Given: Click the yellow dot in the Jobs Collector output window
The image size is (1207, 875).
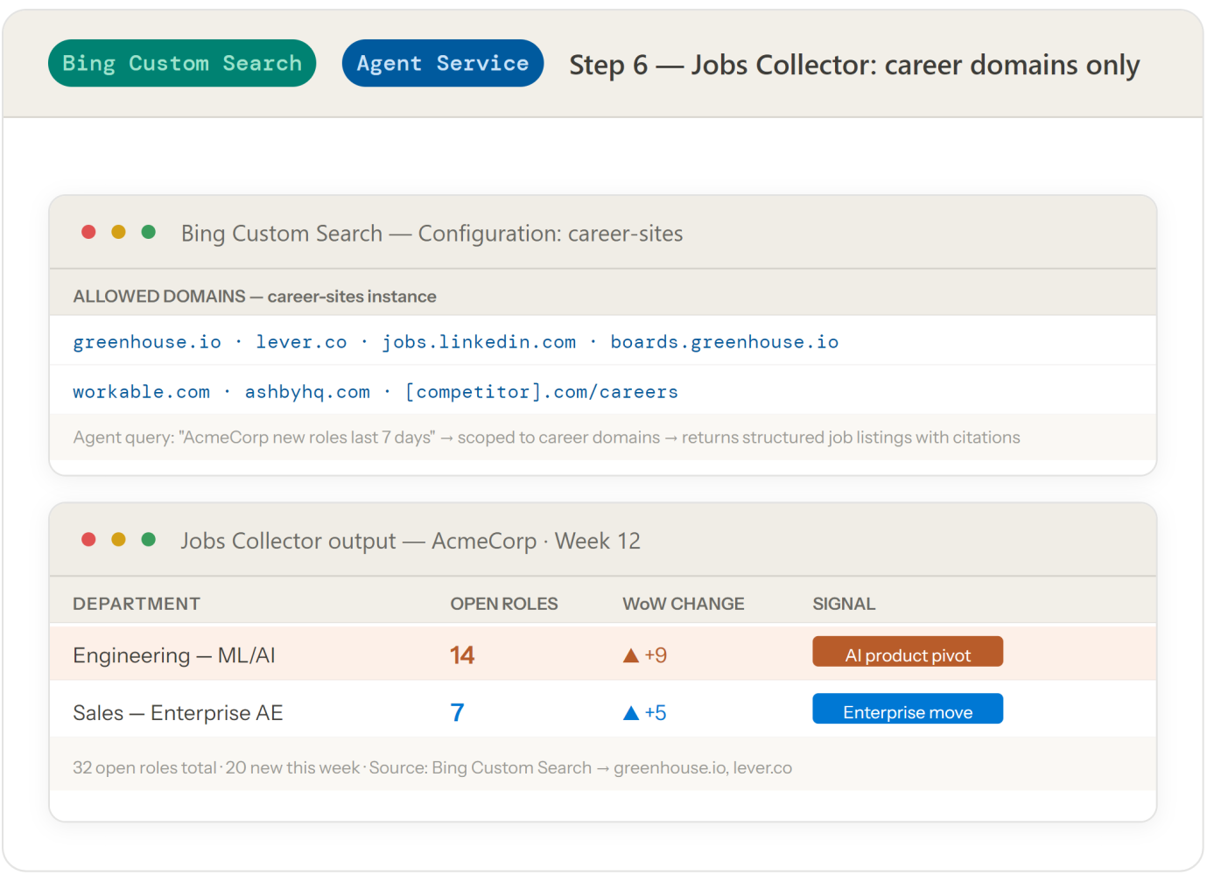Looking at the screenshot, I should (x=118, y=539).
